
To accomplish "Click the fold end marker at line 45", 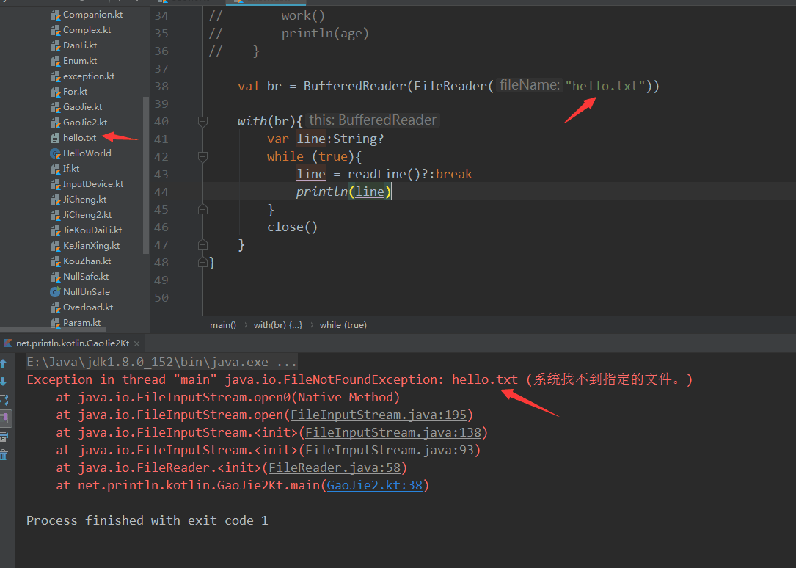I will 202,209.
